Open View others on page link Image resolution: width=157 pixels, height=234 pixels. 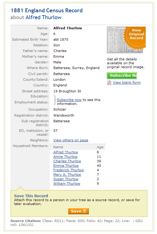[x=71, y=140]
